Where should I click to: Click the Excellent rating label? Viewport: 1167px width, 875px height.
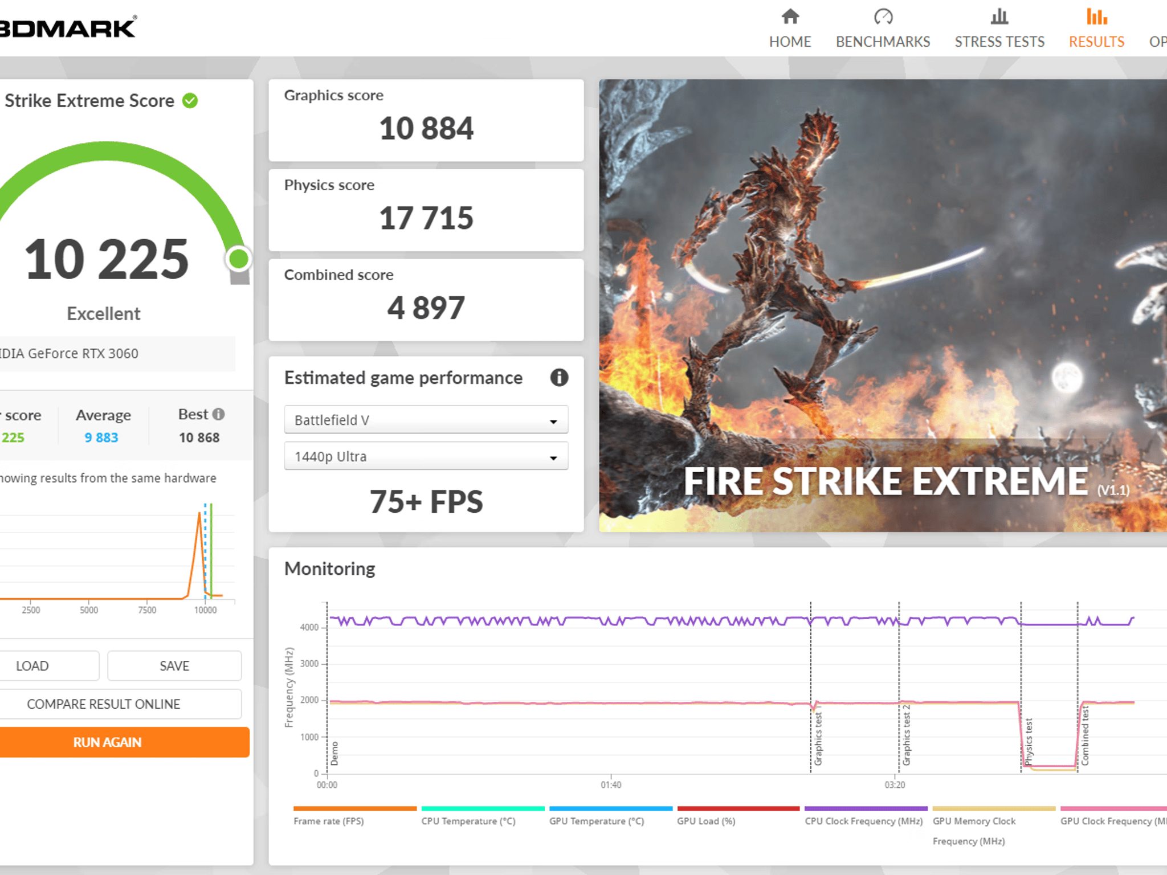pyautogui.click(x=103, y=313)
